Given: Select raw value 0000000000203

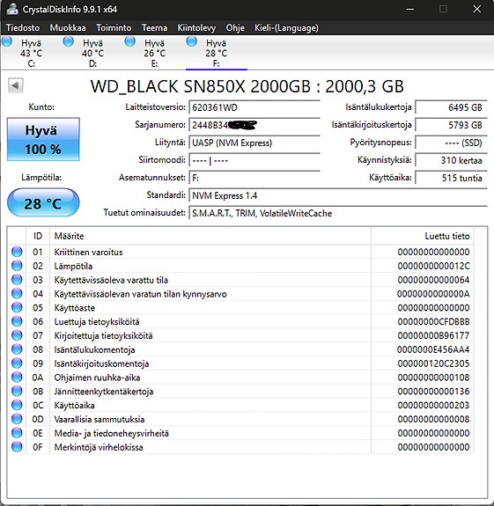Looking at the screenshot, I should [x=433, y=405].
